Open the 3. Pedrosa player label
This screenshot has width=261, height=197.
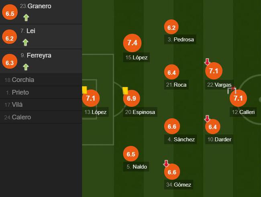[x=180, y=39]
